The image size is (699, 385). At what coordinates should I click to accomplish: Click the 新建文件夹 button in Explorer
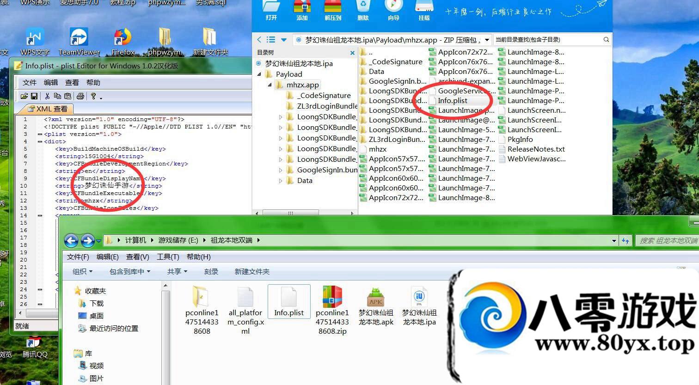pos(252,271)
